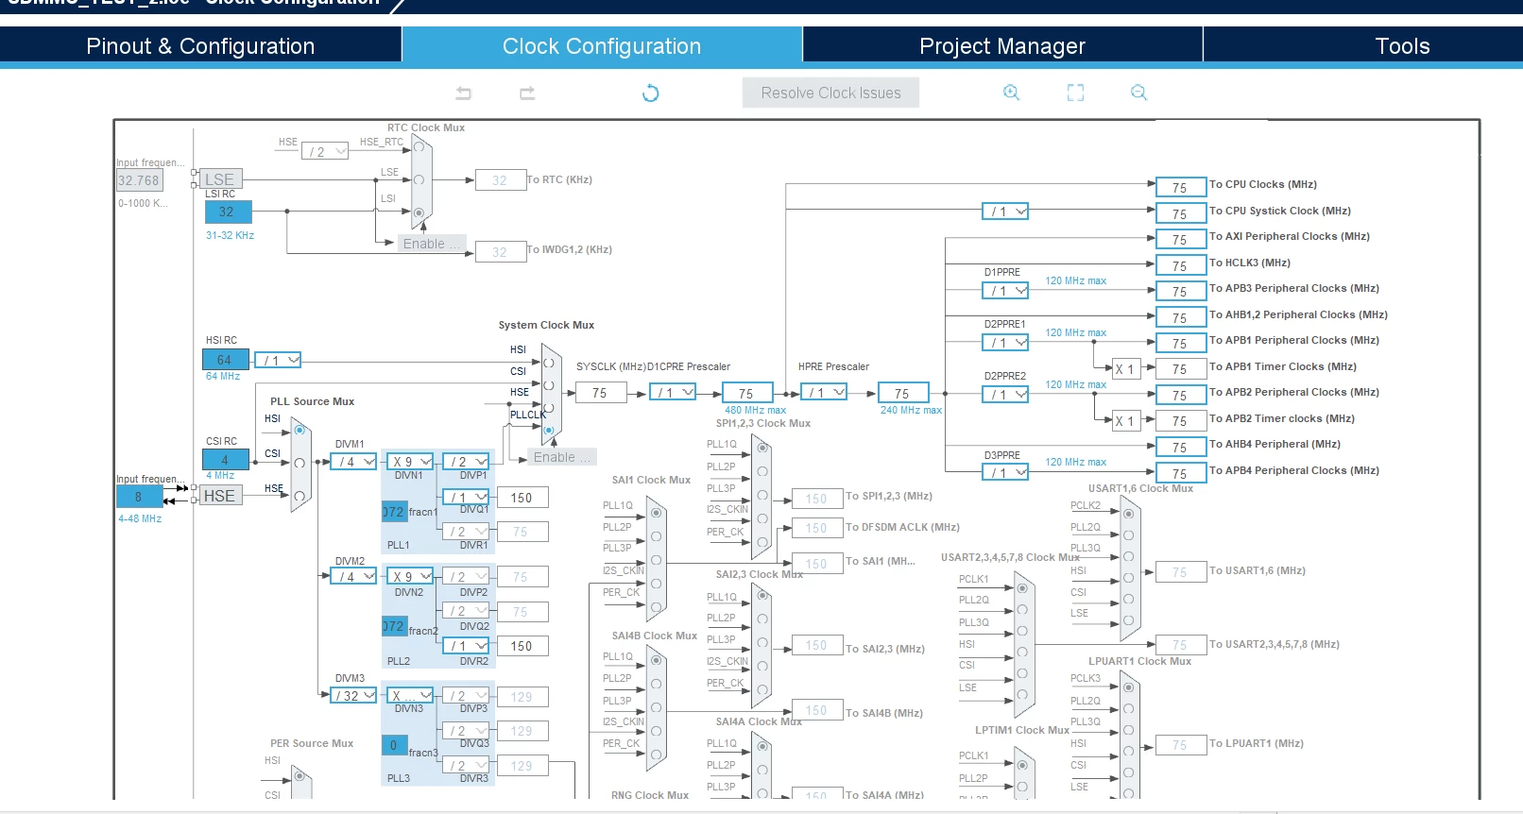Select LSI in RTC Clock Mux
Image resolution: width=1523 pixels, height=814 pixels.
tap(419, 212)
